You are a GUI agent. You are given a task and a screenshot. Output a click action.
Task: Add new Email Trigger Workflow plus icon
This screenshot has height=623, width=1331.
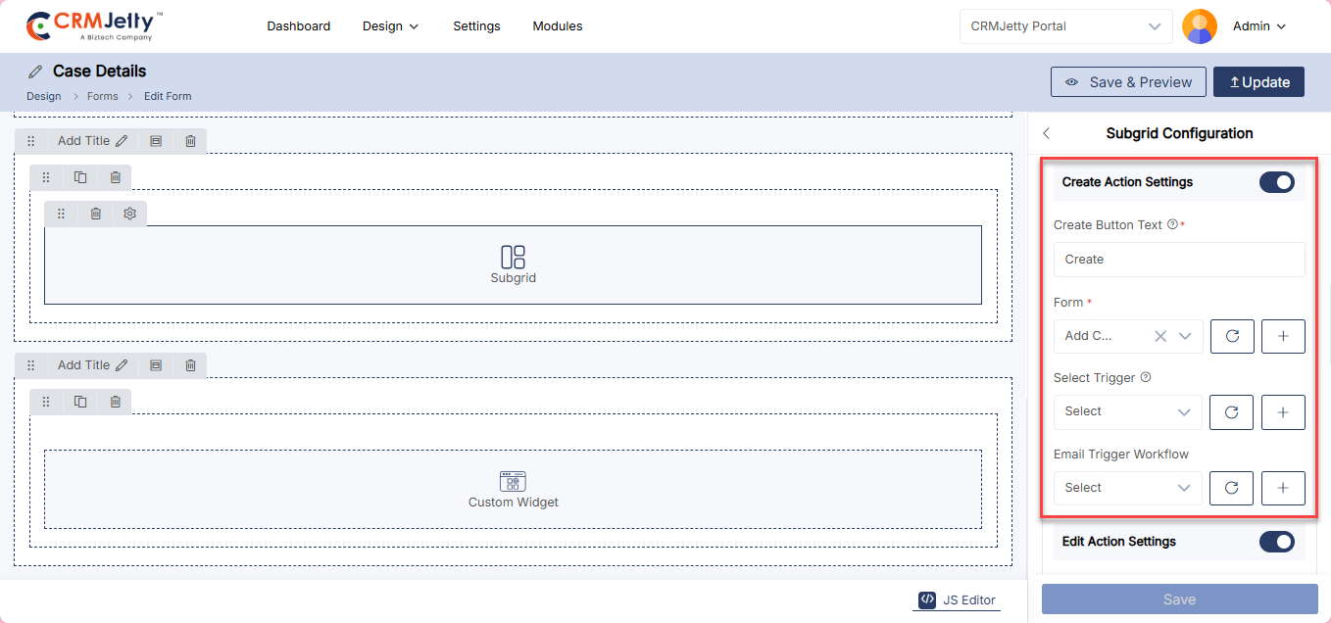[1283, 488]
